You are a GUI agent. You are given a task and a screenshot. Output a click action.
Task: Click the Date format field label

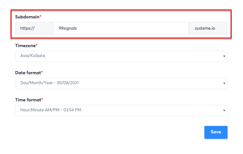[x=28, y=73]
